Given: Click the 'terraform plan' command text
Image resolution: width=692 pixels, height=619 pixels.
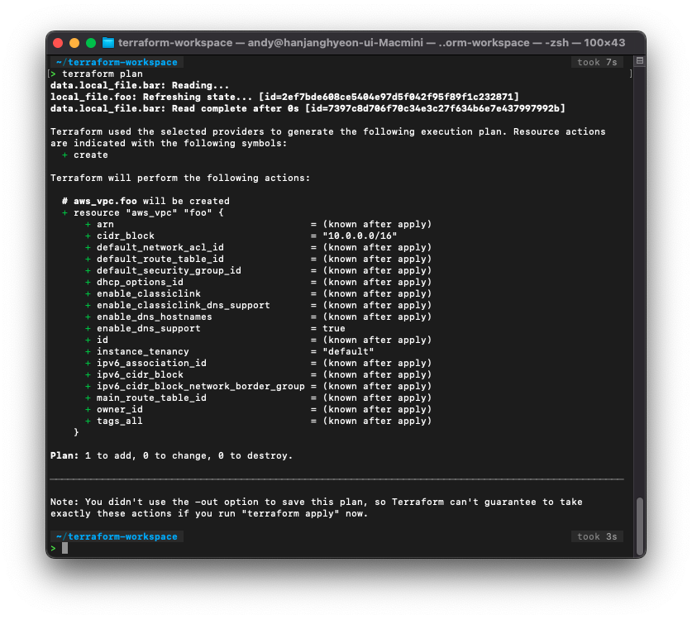Looking at the screenshot, I should [x=103, y=74].
